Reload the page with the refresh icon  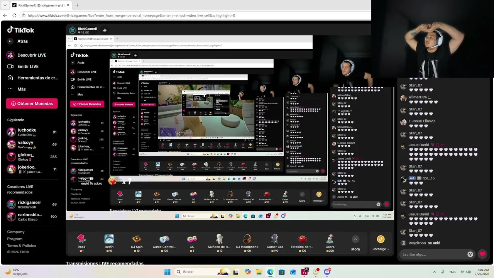tap(14, 15)
